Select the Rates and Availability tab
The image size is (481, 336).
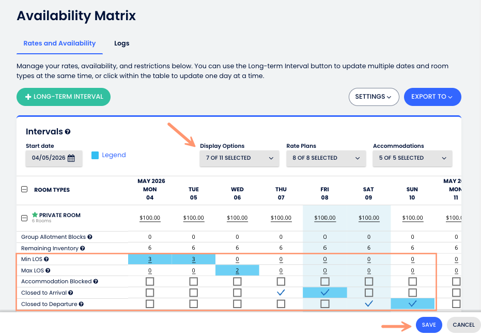(59, 43)
